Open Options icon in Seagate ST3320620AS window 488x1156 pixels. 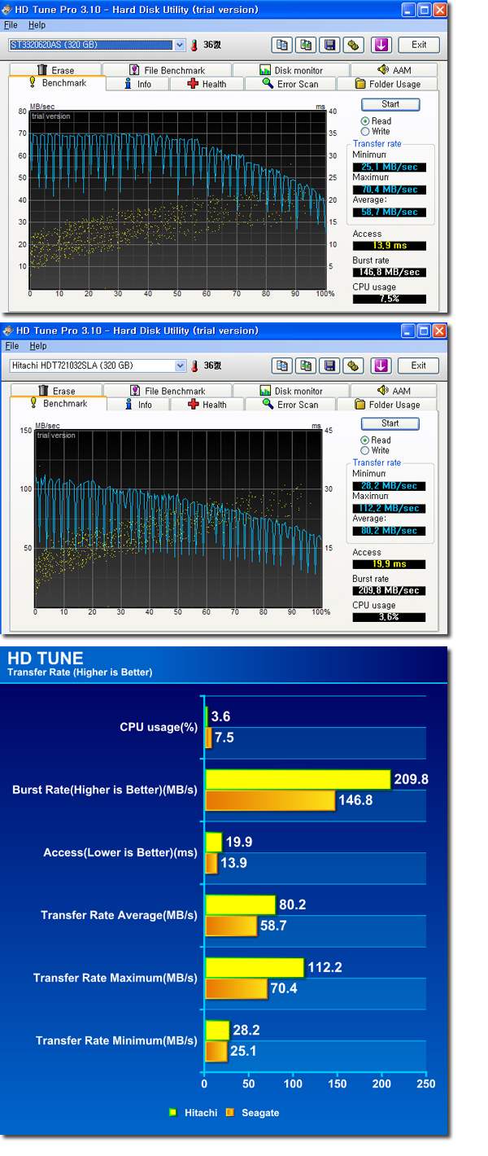(353, 45)
